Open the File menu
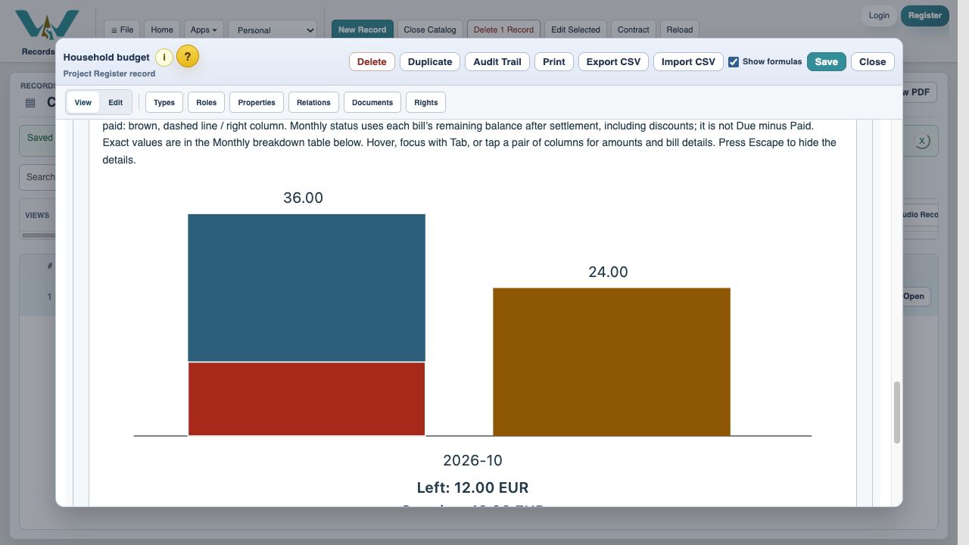969x545 pixels. pyautogui.click(x=122, y=30)
